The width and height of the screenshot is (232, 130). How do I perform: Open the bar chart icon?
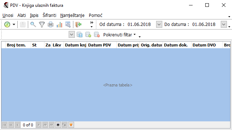(59, 24)
